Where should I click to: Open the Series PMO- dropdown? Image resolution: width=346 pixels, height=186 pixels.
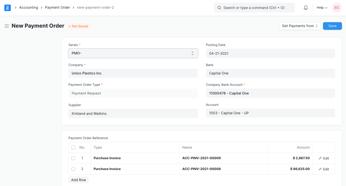(x=133, y=53)
